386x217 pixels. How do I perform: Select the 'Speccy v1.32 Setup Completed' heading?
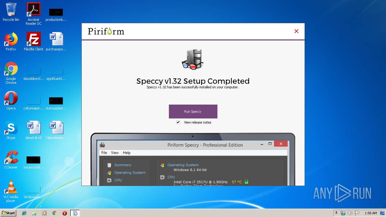point(193,81)
